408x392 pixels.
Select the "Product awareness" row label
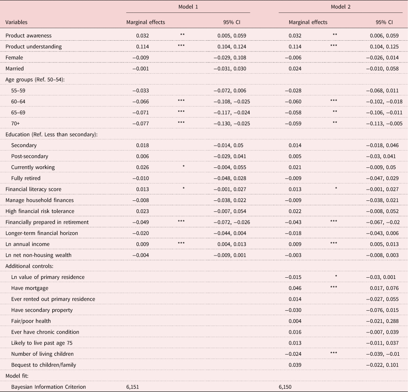coord(28,36)
